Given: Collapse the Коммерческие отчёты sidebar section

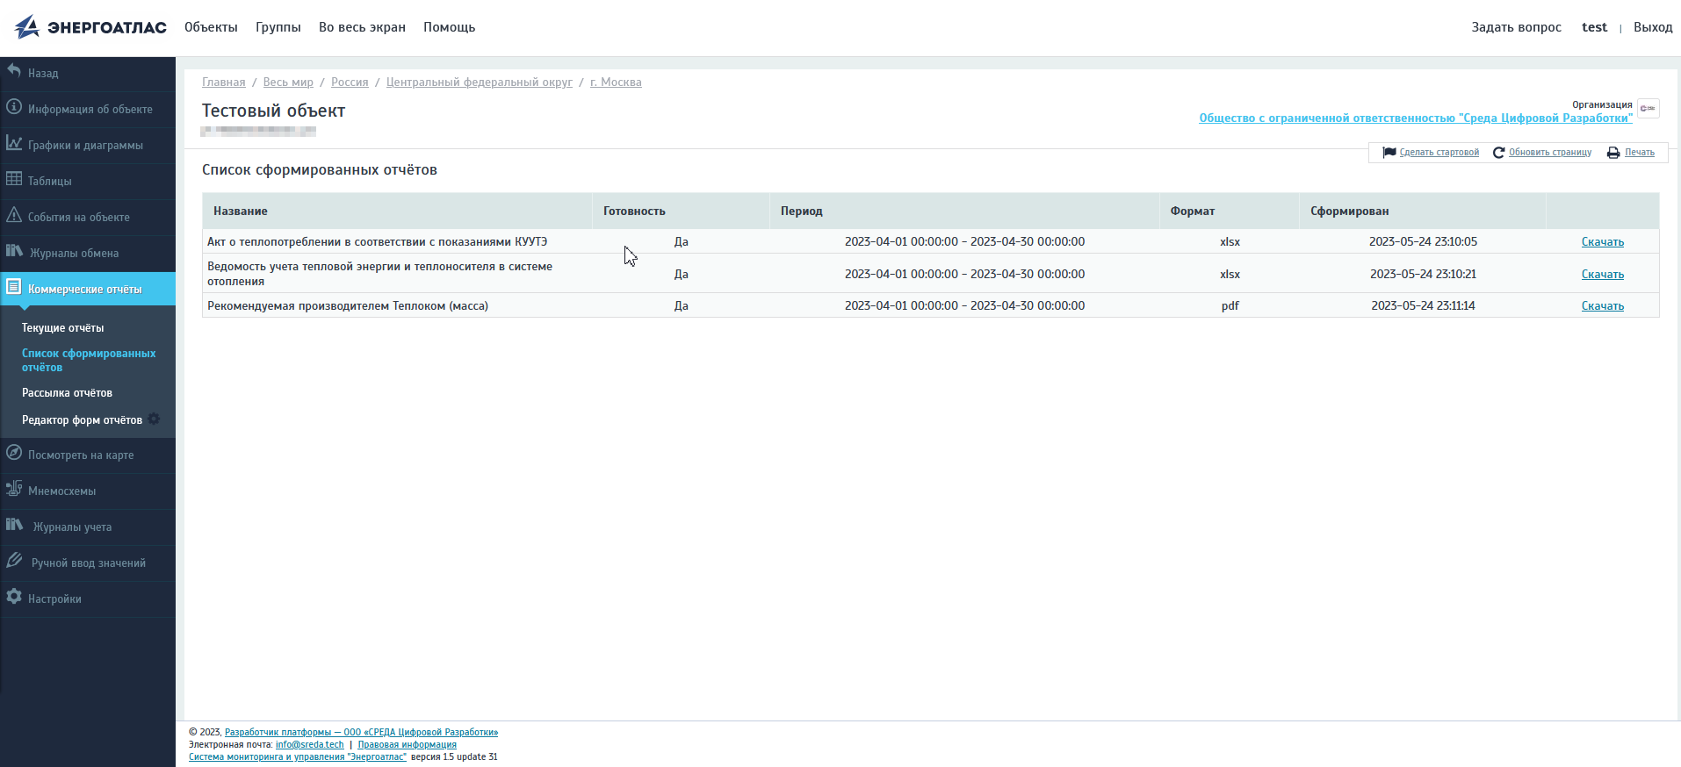Looking at the screenshot, I should (84, 289).
